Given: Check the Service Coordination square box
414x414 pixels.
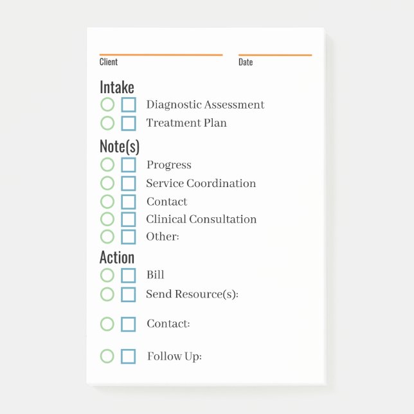Looking at the screenshot, I should coord(129,183).
